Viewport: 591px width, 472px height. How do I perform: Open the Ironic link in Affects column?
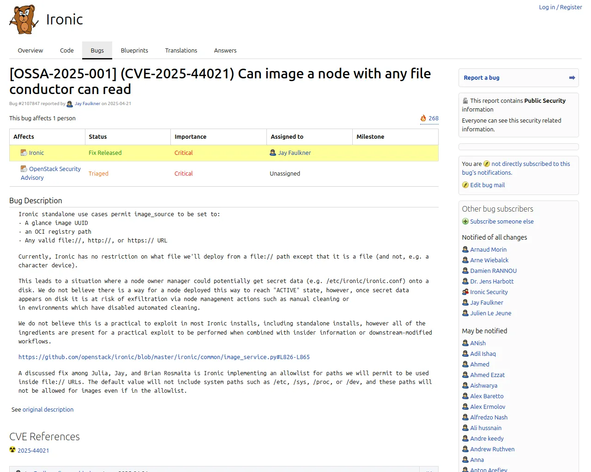click(x=36, y=153)
